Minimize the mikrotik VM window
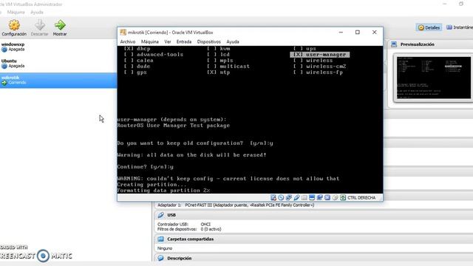 click(341, 33)
